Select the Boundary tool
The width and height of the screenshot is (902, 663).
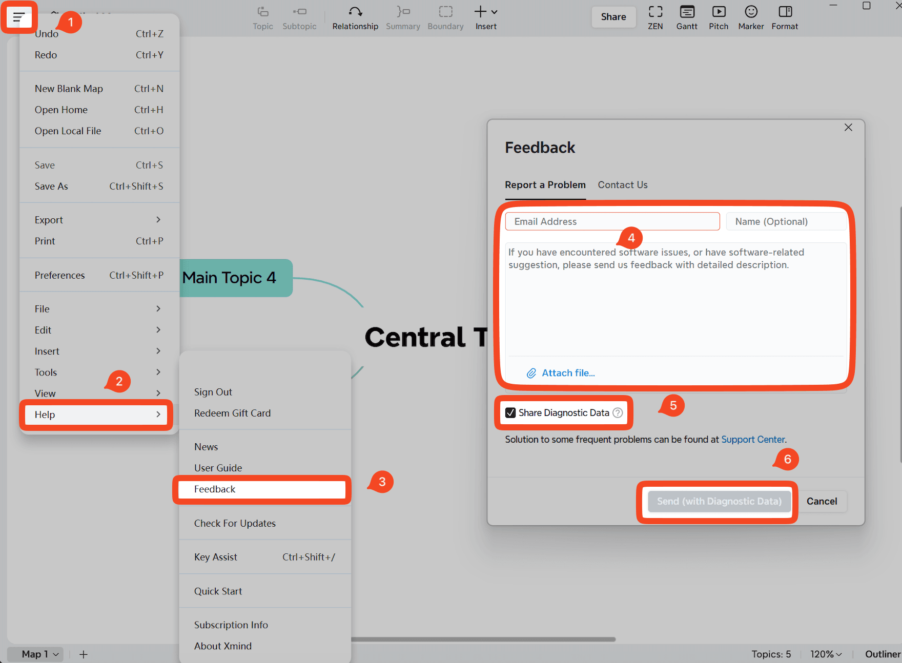point(445,18)
